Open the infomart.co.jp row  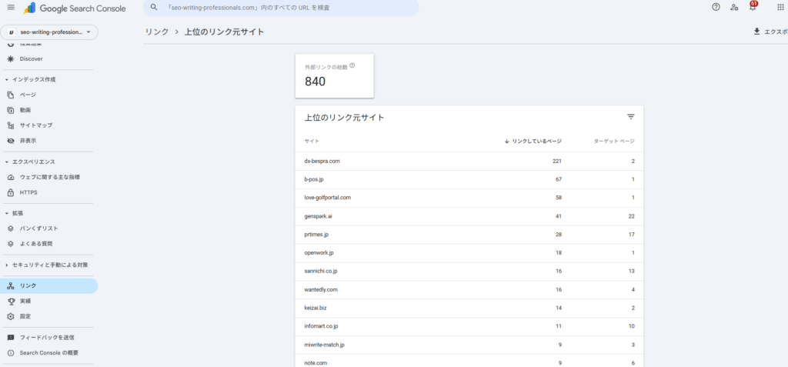coord(469,327)
